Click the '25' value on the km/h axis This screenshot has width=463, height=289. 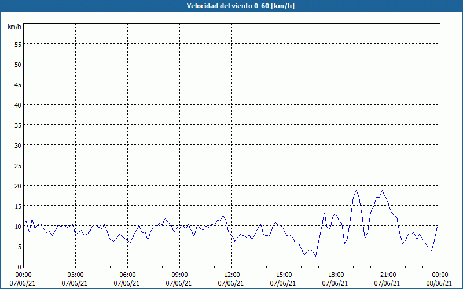pyautogui.click(x=18, y=166)
